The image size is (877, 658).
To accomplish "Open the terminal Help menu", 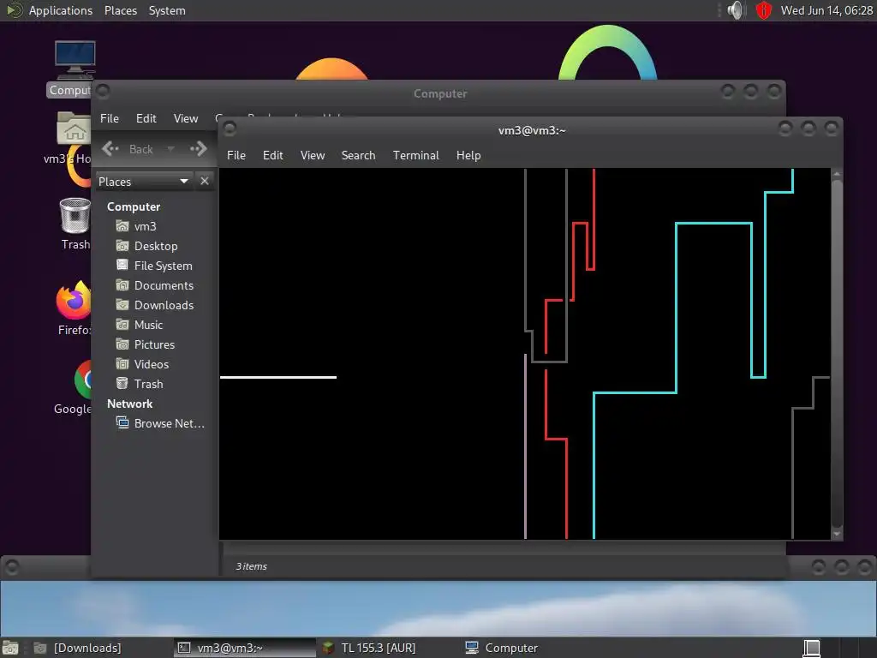I will (x=468, y=155).
